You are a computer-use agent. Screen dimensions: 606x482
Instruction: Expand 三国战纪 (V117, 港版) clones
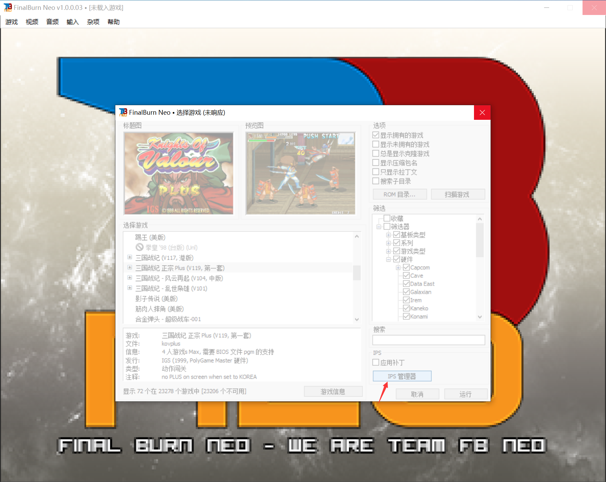pyautogui.click(x=130, y=257)
